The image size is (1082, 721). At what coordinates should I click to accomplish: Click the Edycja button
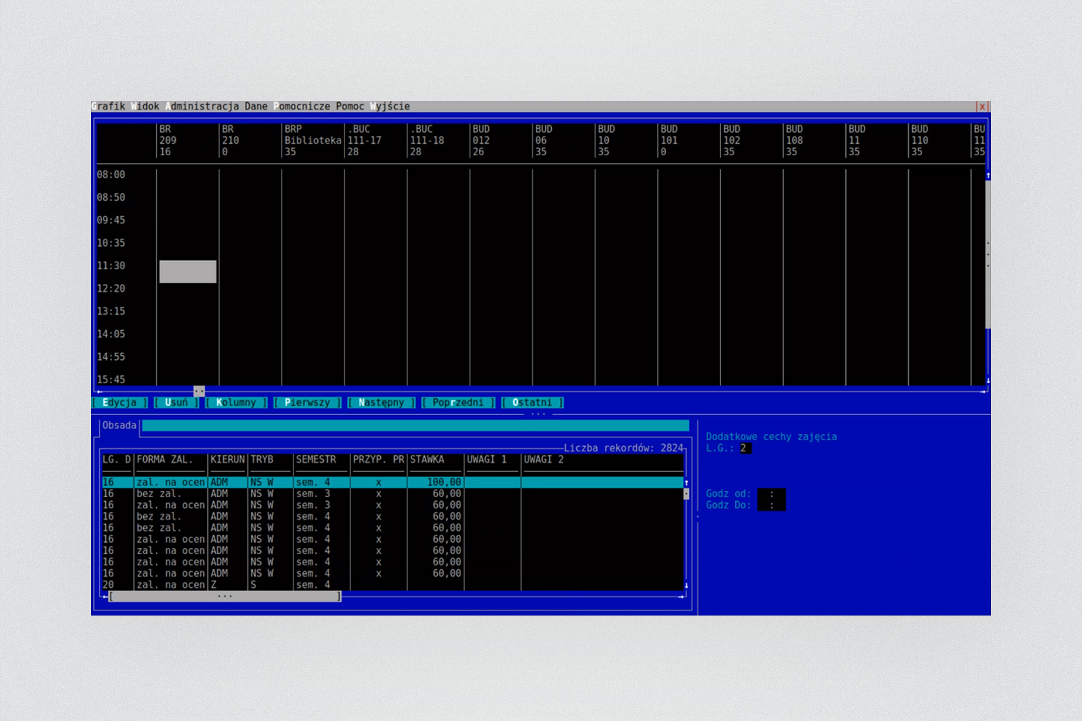click(120, 402)
